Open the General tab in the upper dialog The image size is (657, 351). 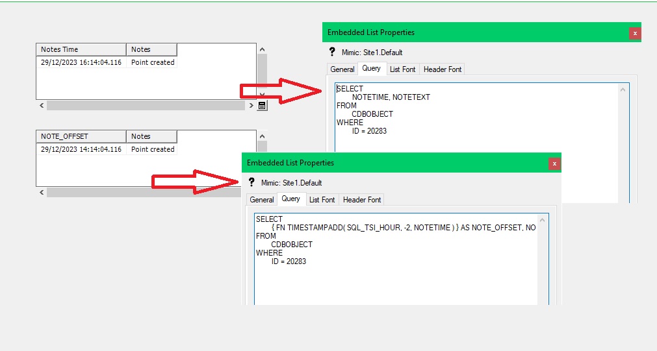[x=342, y=69]
